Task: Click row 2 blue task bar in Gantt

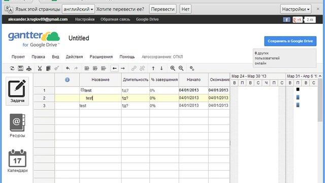Action: coord(298,97)
